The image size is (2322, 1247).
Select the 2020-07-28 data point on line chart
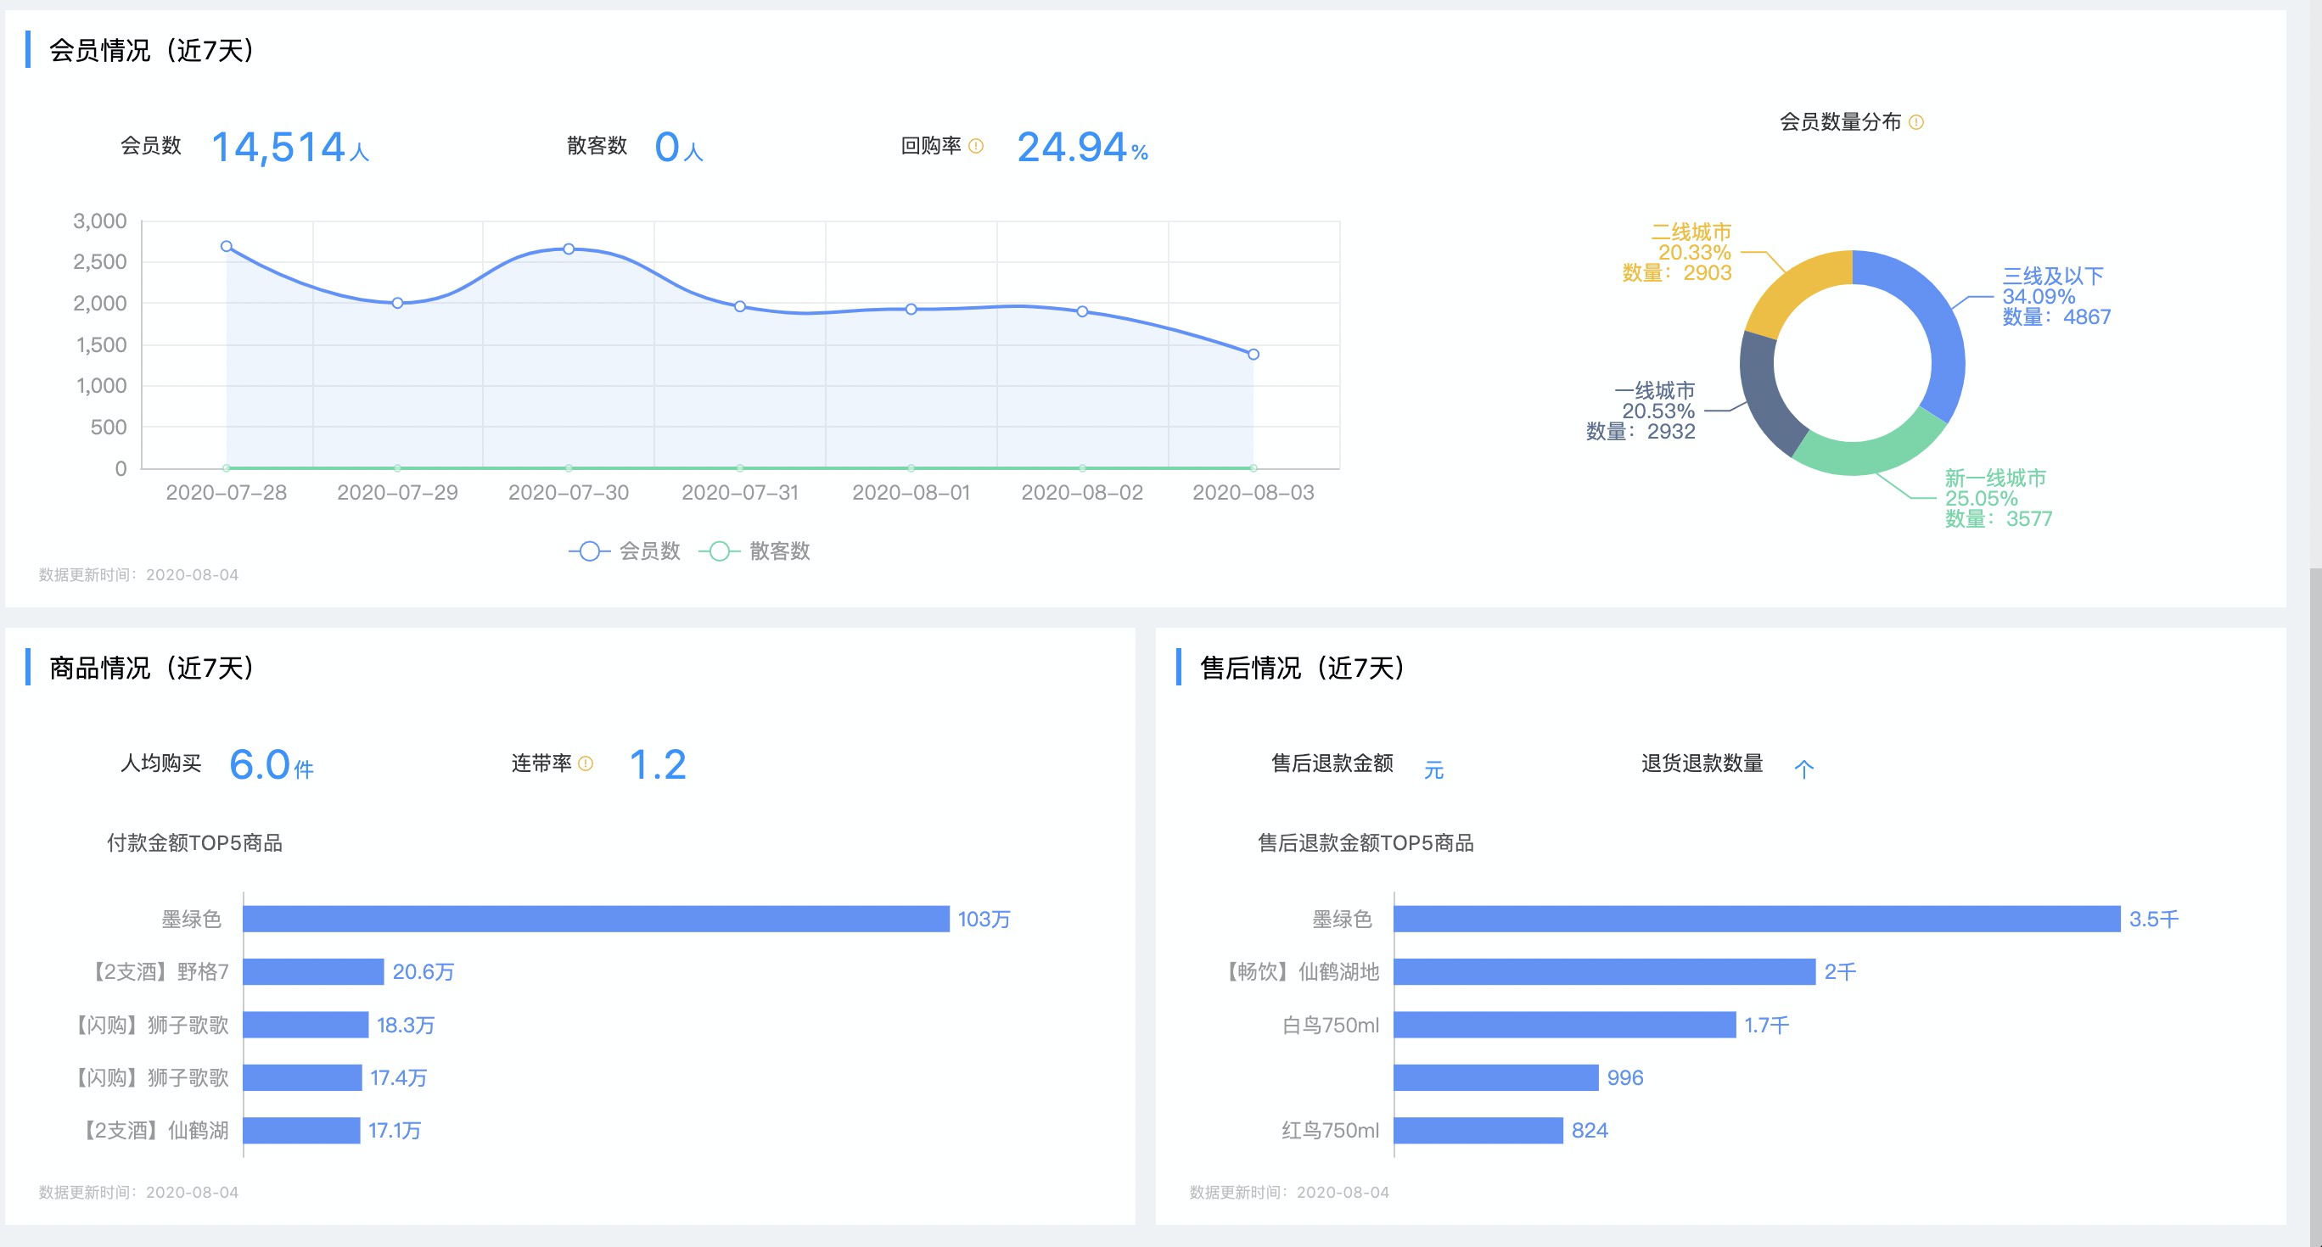[227, 246]
